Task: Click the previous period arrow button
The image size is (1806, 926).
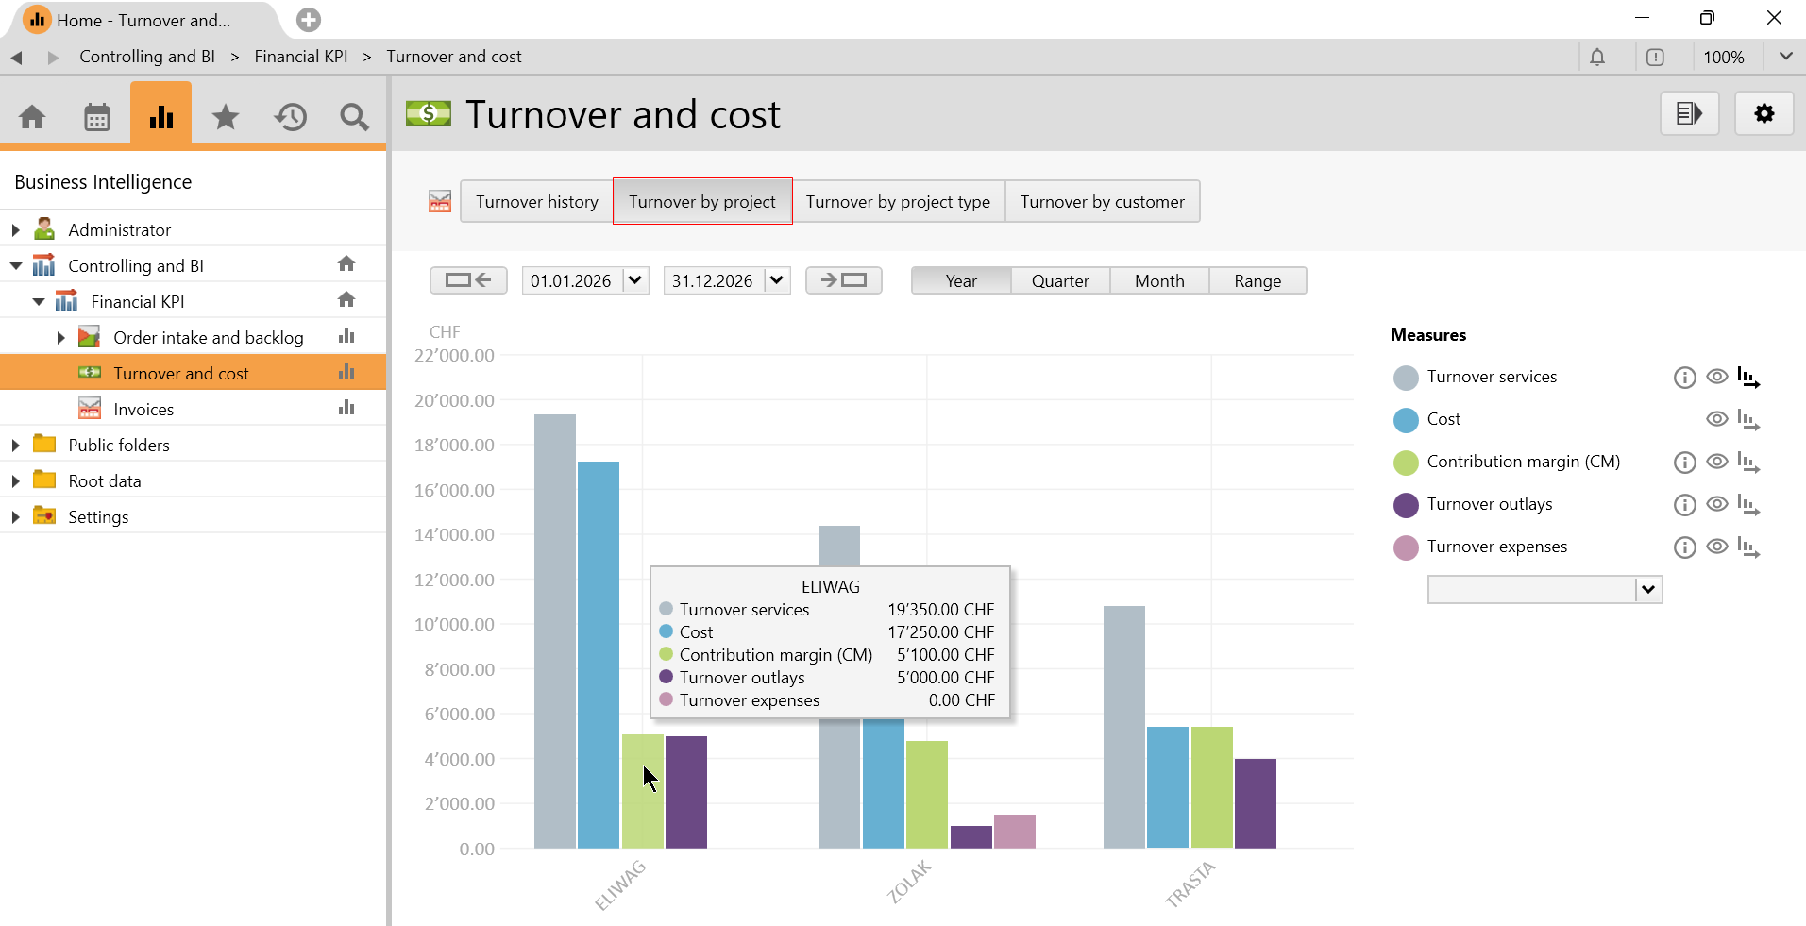Action: coord(468,280)
